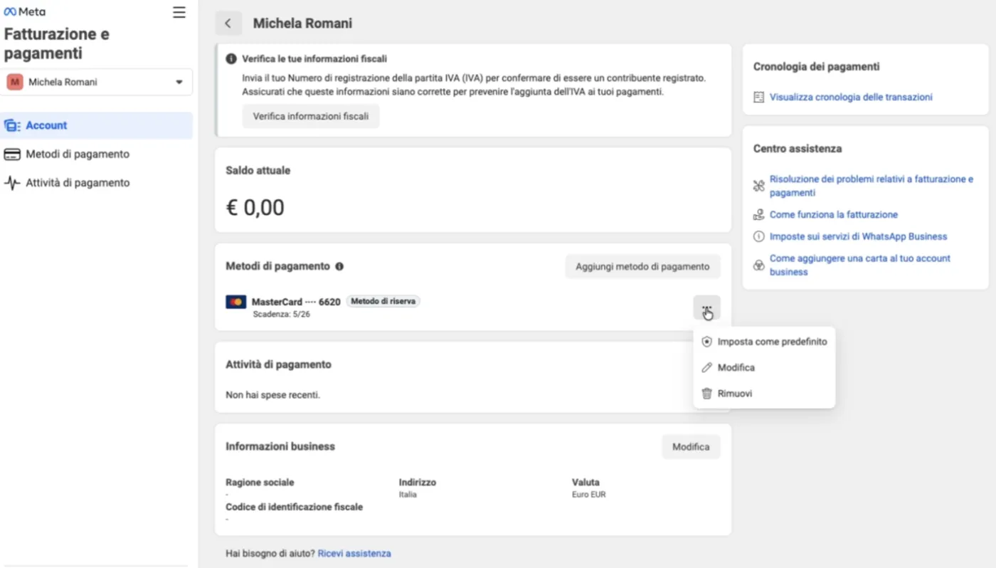Choose Modifica in the card context menu

[764, 367]
